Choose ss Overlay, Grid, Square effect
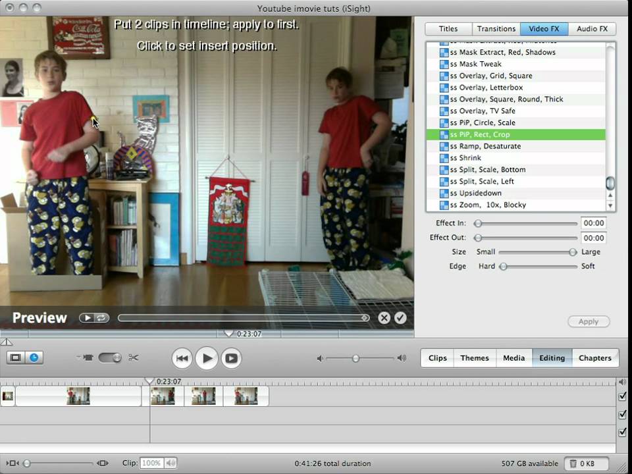Image resolution: width=632 pixels, height=474 pixels. tap(516, 76)
